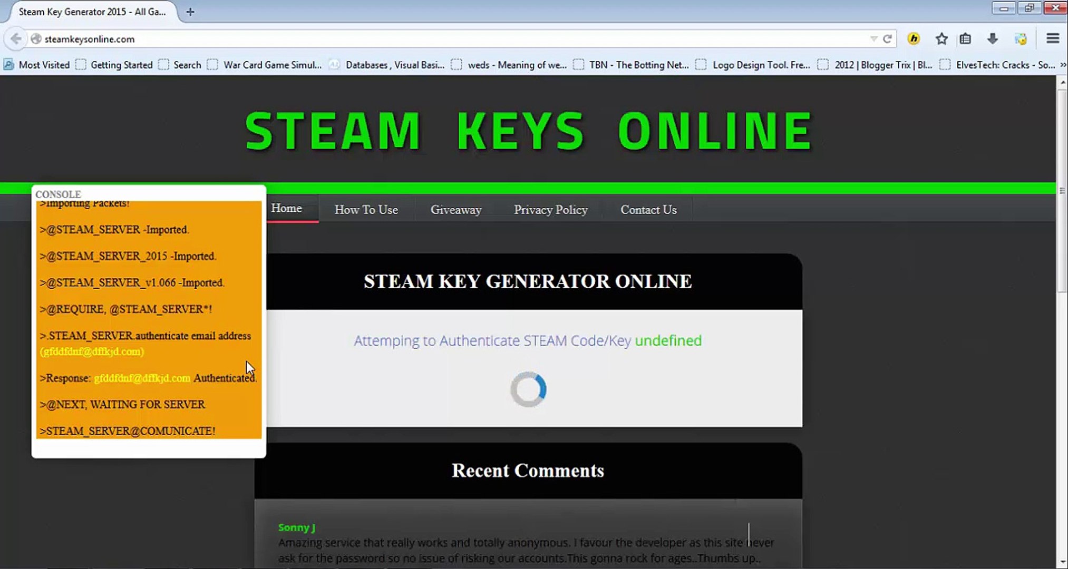Click 'STEAM_SERVER@COMUNICATE!' console line
1068x569 pixels.
point(128,431)
